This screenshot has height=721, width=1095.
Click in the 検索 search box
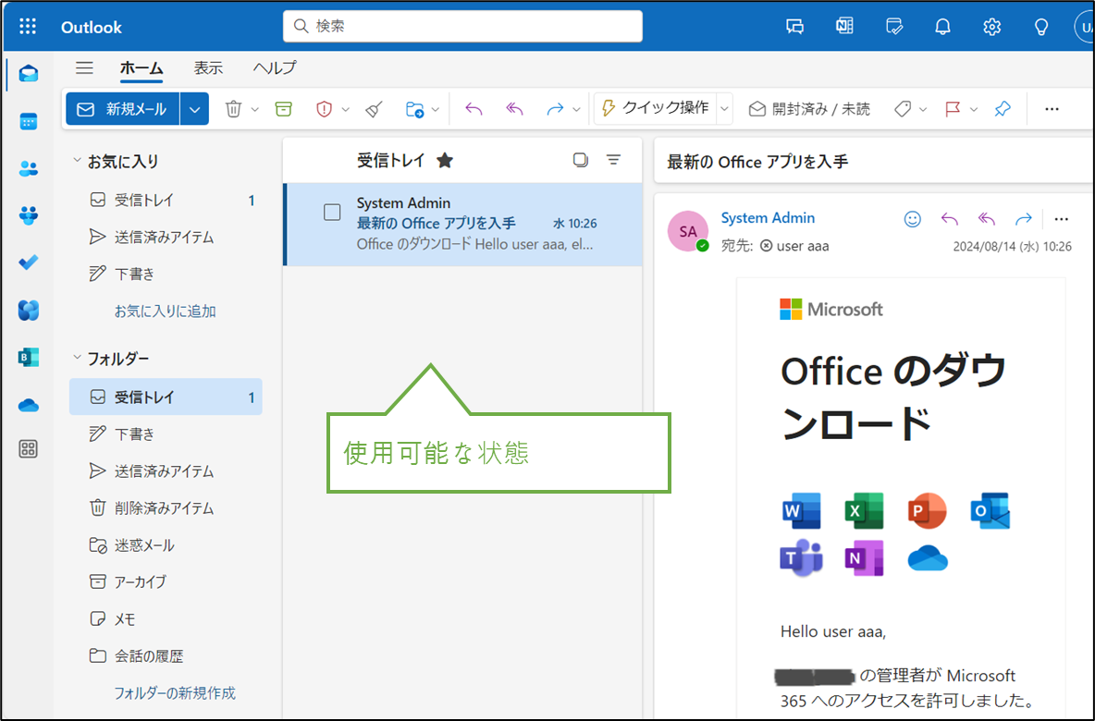point(462,27)
